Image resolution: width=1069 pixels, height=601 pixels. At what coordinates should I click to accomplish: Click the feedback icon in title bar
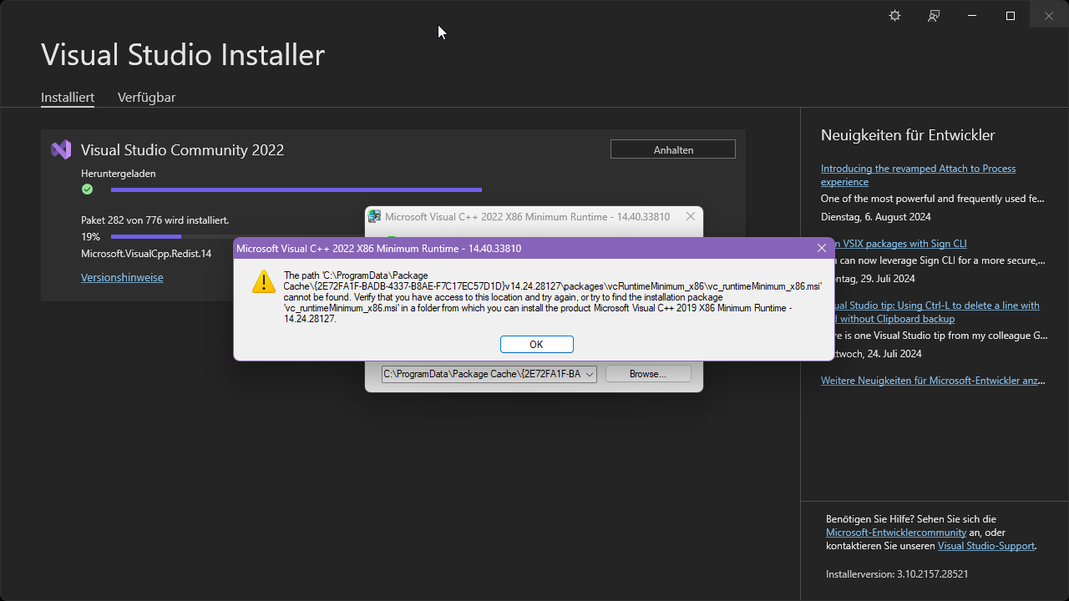934,16
